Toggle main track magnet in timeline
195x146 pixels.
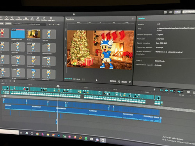tap(161, 90)
